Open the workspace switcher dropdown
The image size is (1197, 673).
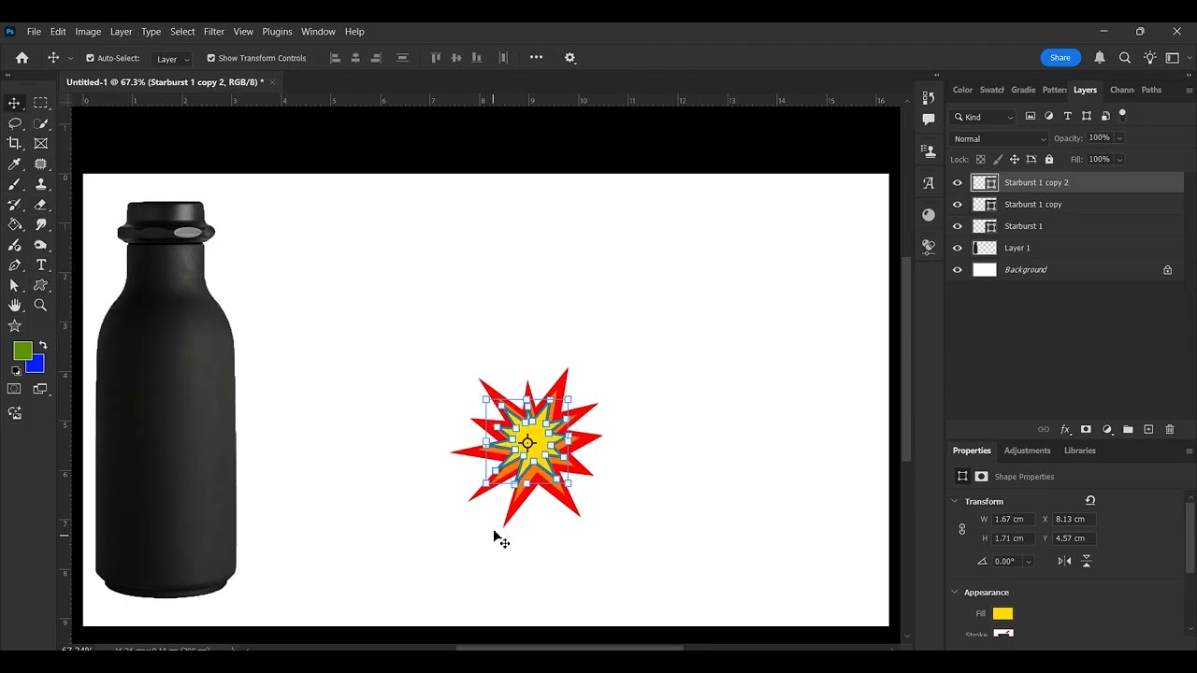pos(1176,58)
